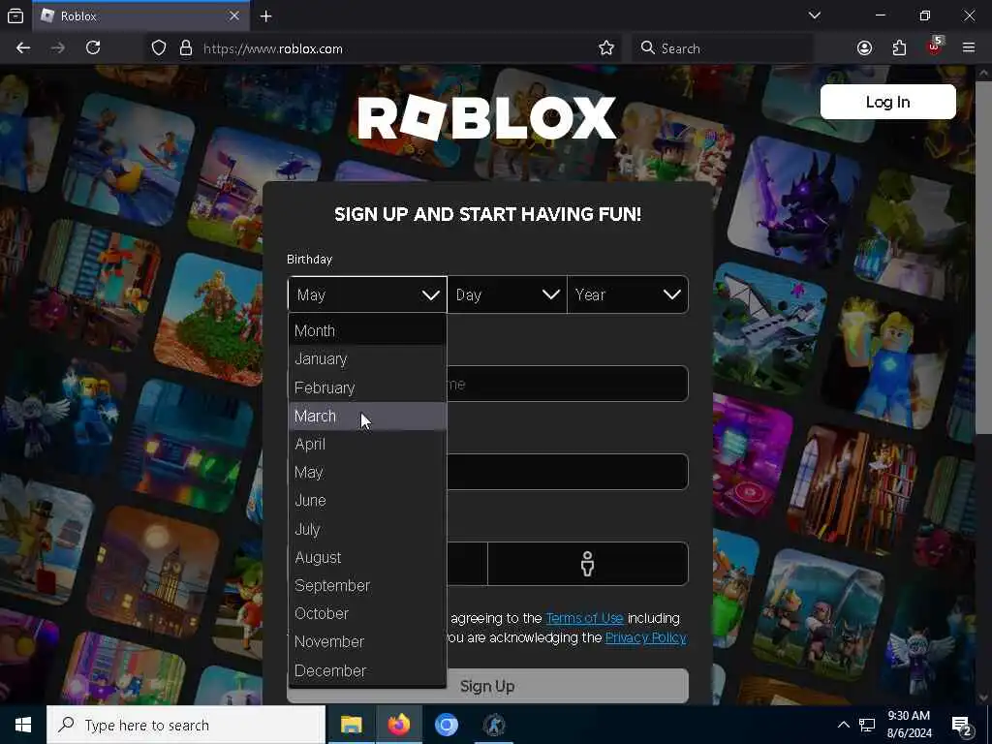The image size is (992, 744).
Task: Focus the Firefox search box
Action: point(723,48)
